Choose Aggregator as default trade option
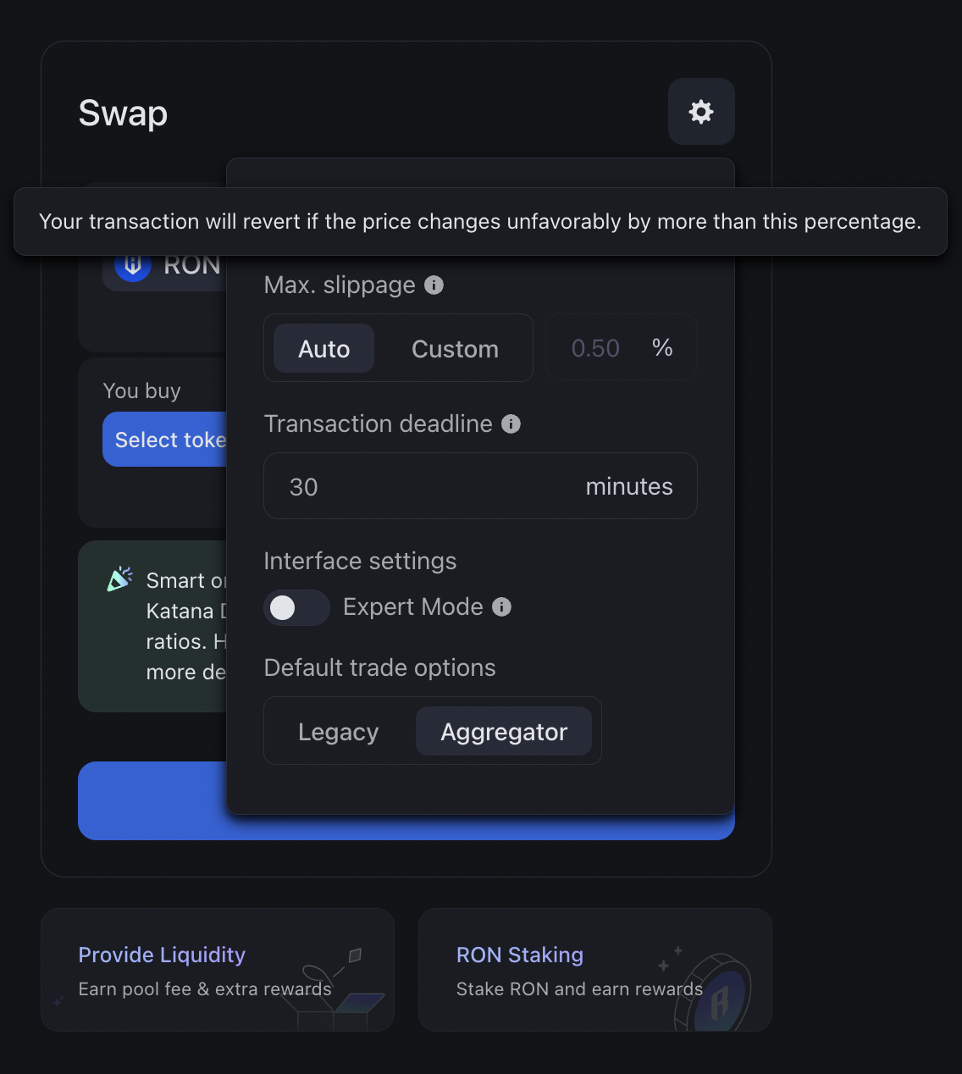962x1074 pixels. click(504, 732)
